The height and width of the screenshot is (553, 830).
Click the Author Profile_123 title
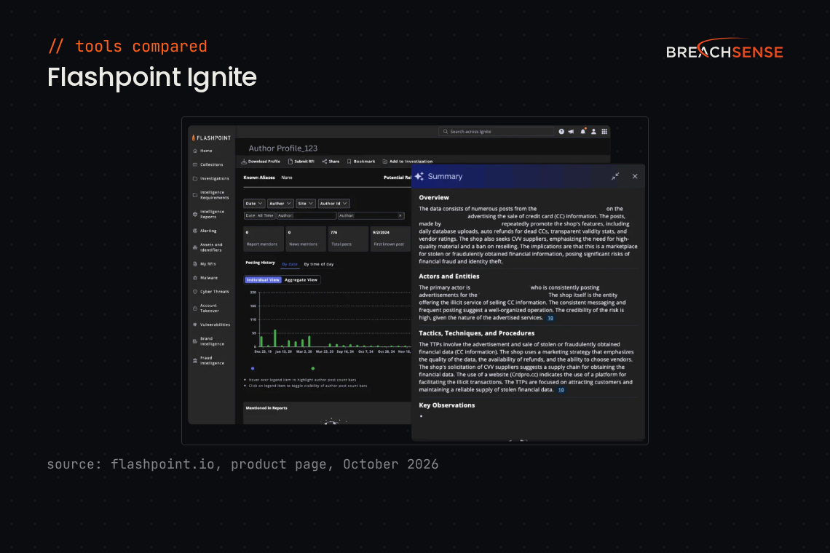click(283, 148)
